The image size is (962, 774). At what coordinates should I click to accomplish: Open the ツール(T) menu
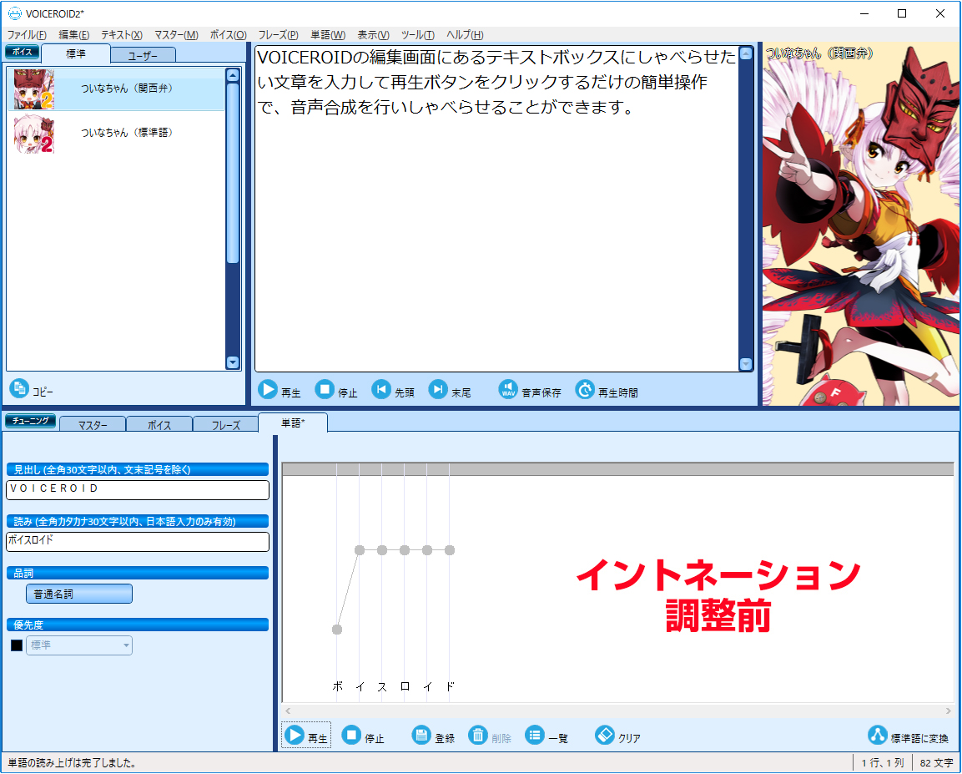418,35
